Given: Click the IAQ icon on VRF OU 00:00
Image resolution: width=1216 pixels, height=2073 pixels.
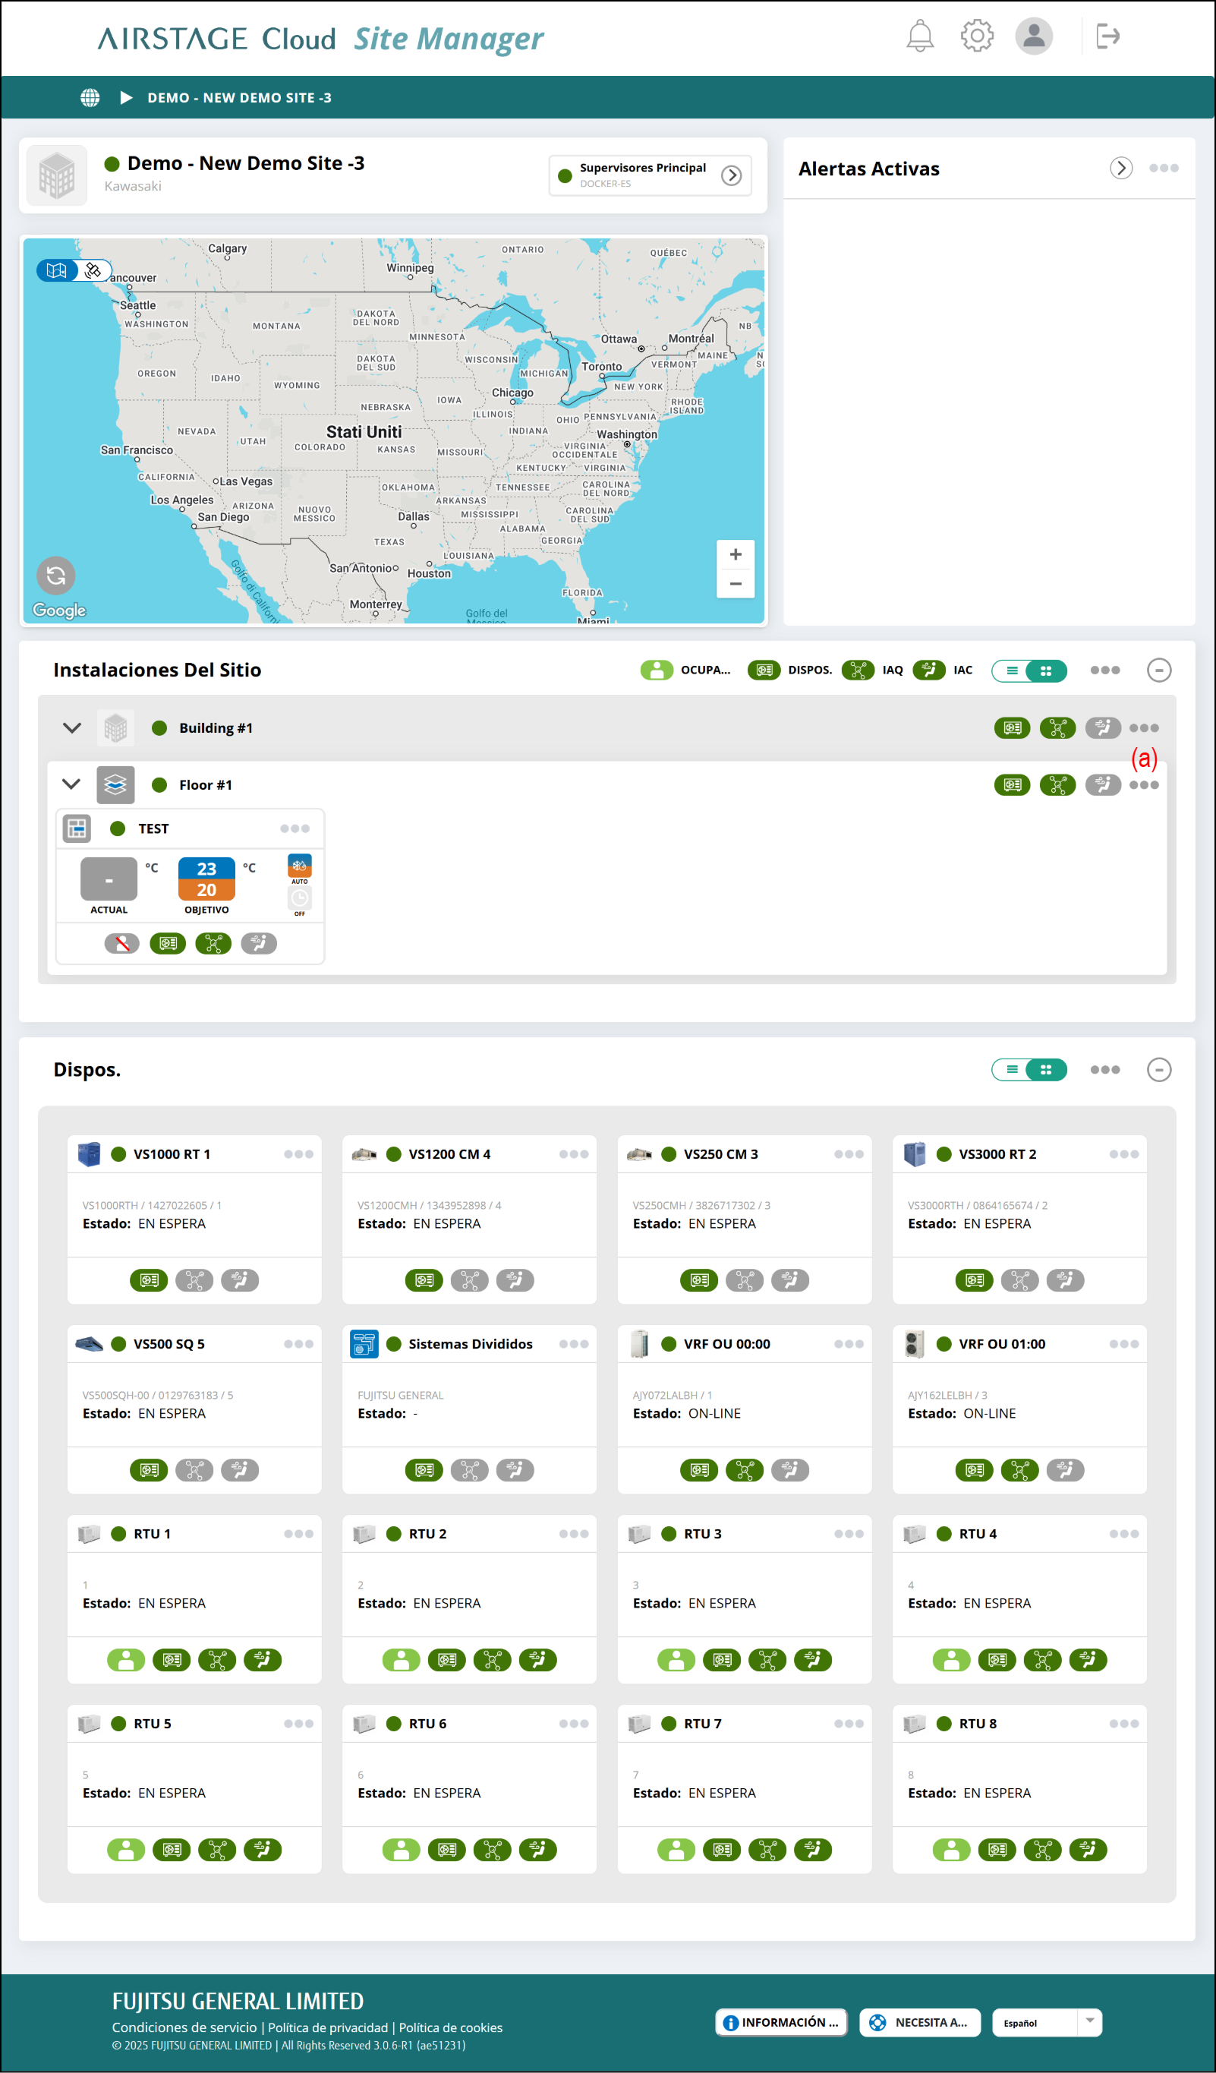Looking at the screenshot, I should (x=744, y=1470).
